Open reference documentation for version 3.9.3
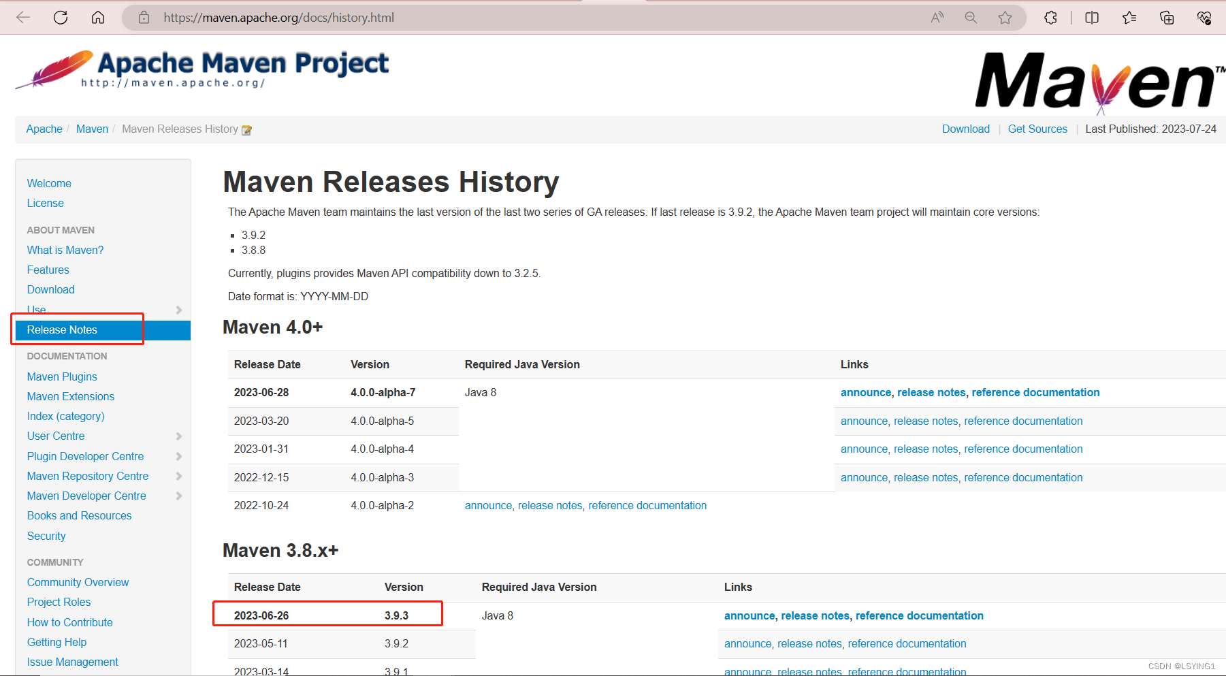1226x676 pixels. [919, 615]
